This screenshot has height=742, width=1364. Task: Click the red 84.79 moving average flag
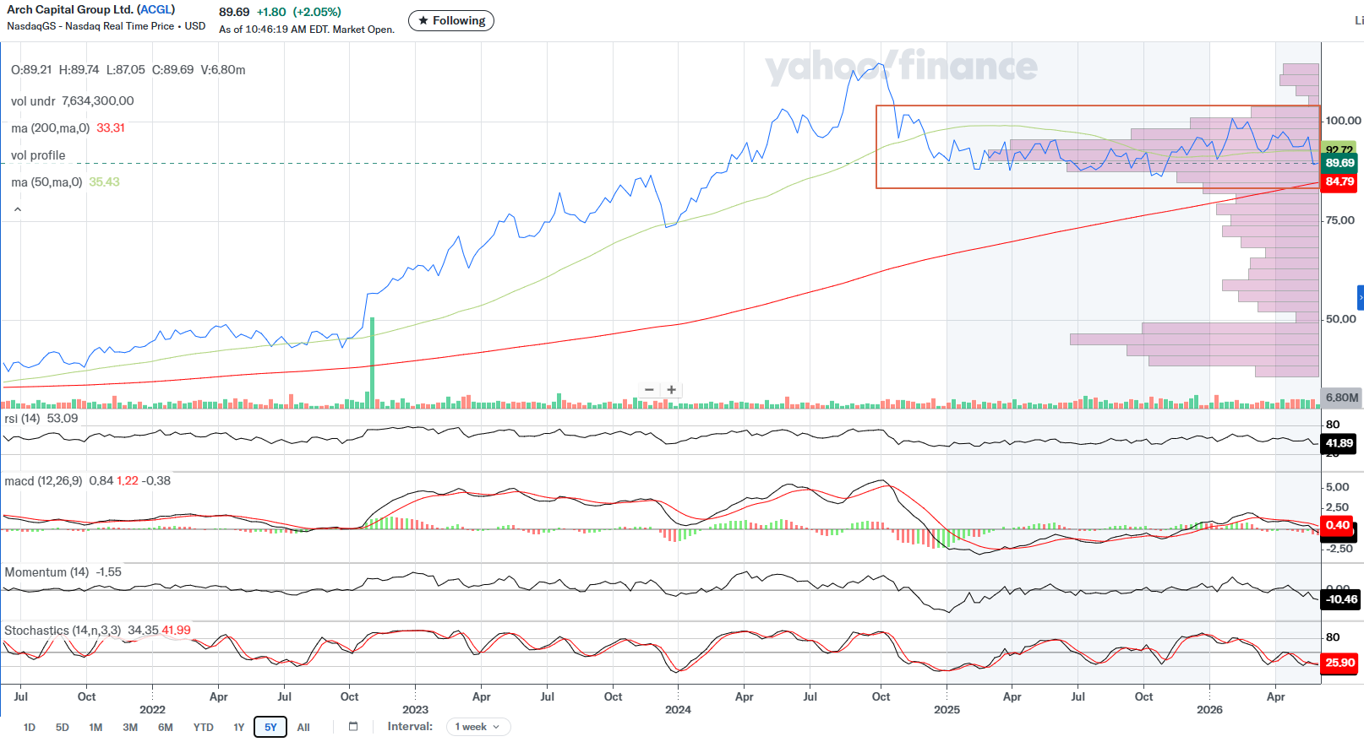coord(1339,181)
